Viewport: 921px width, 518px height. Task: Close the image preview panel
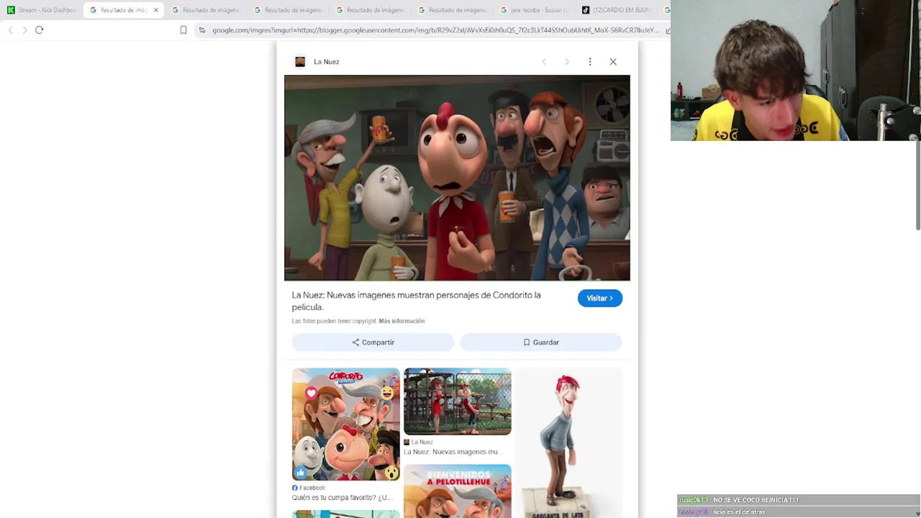[613, 62]
